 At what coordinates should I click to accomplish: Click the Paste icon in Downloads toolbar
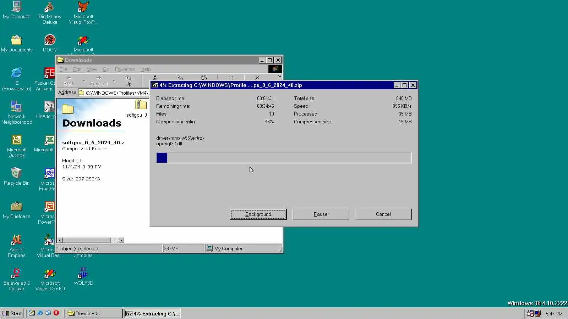click(x=204, y=78)
